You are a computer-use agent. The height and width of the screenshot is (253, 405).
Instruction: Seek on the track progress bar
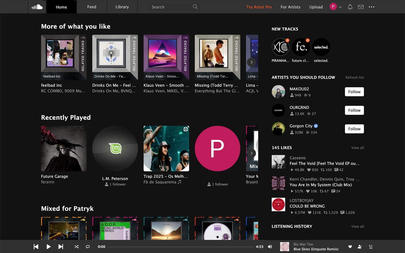(x=180, y=247)
